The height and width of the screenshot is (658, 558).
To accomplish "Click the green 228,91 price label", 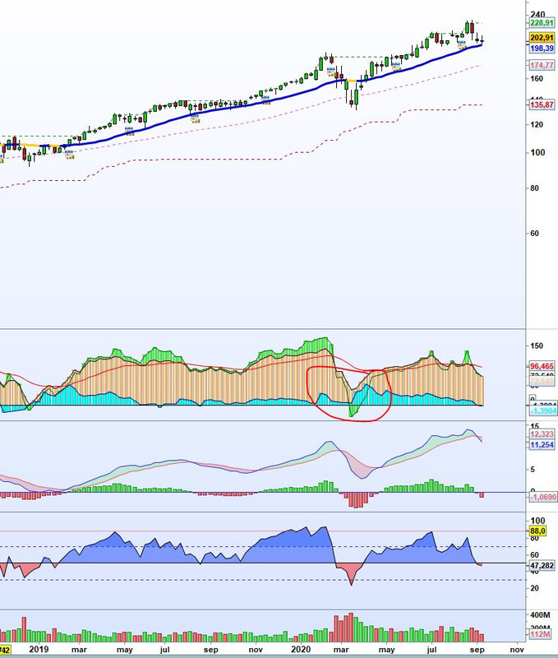I will [x=542, y=23].
